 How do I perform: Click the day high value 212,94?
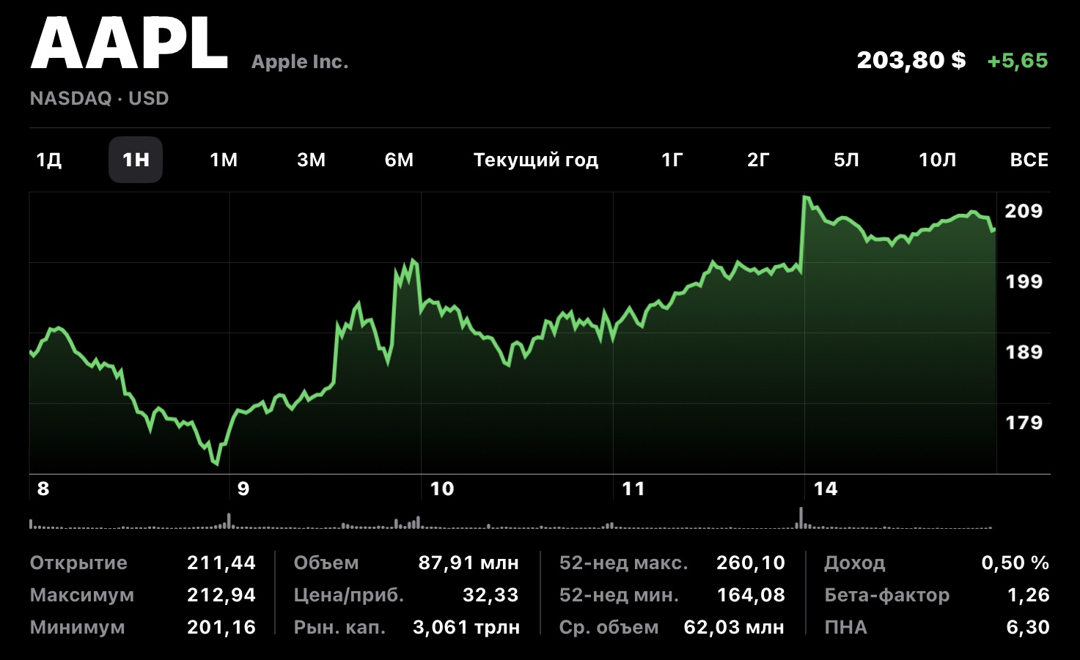221,595
